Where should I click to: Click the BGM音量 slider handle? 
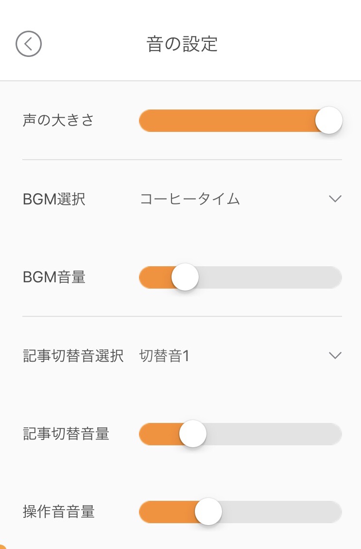(x=185, y=277)
